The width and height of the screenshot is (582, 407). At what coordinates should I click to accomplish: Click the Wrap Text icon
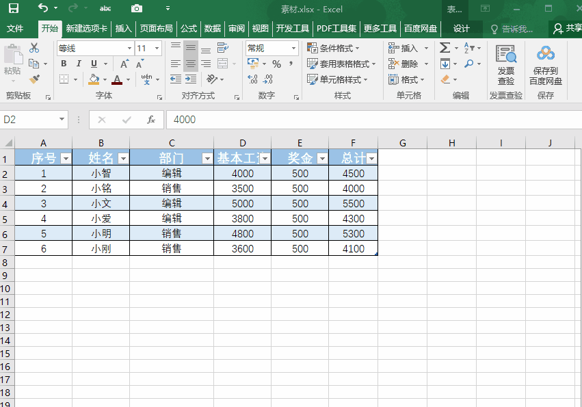point(223,48)
